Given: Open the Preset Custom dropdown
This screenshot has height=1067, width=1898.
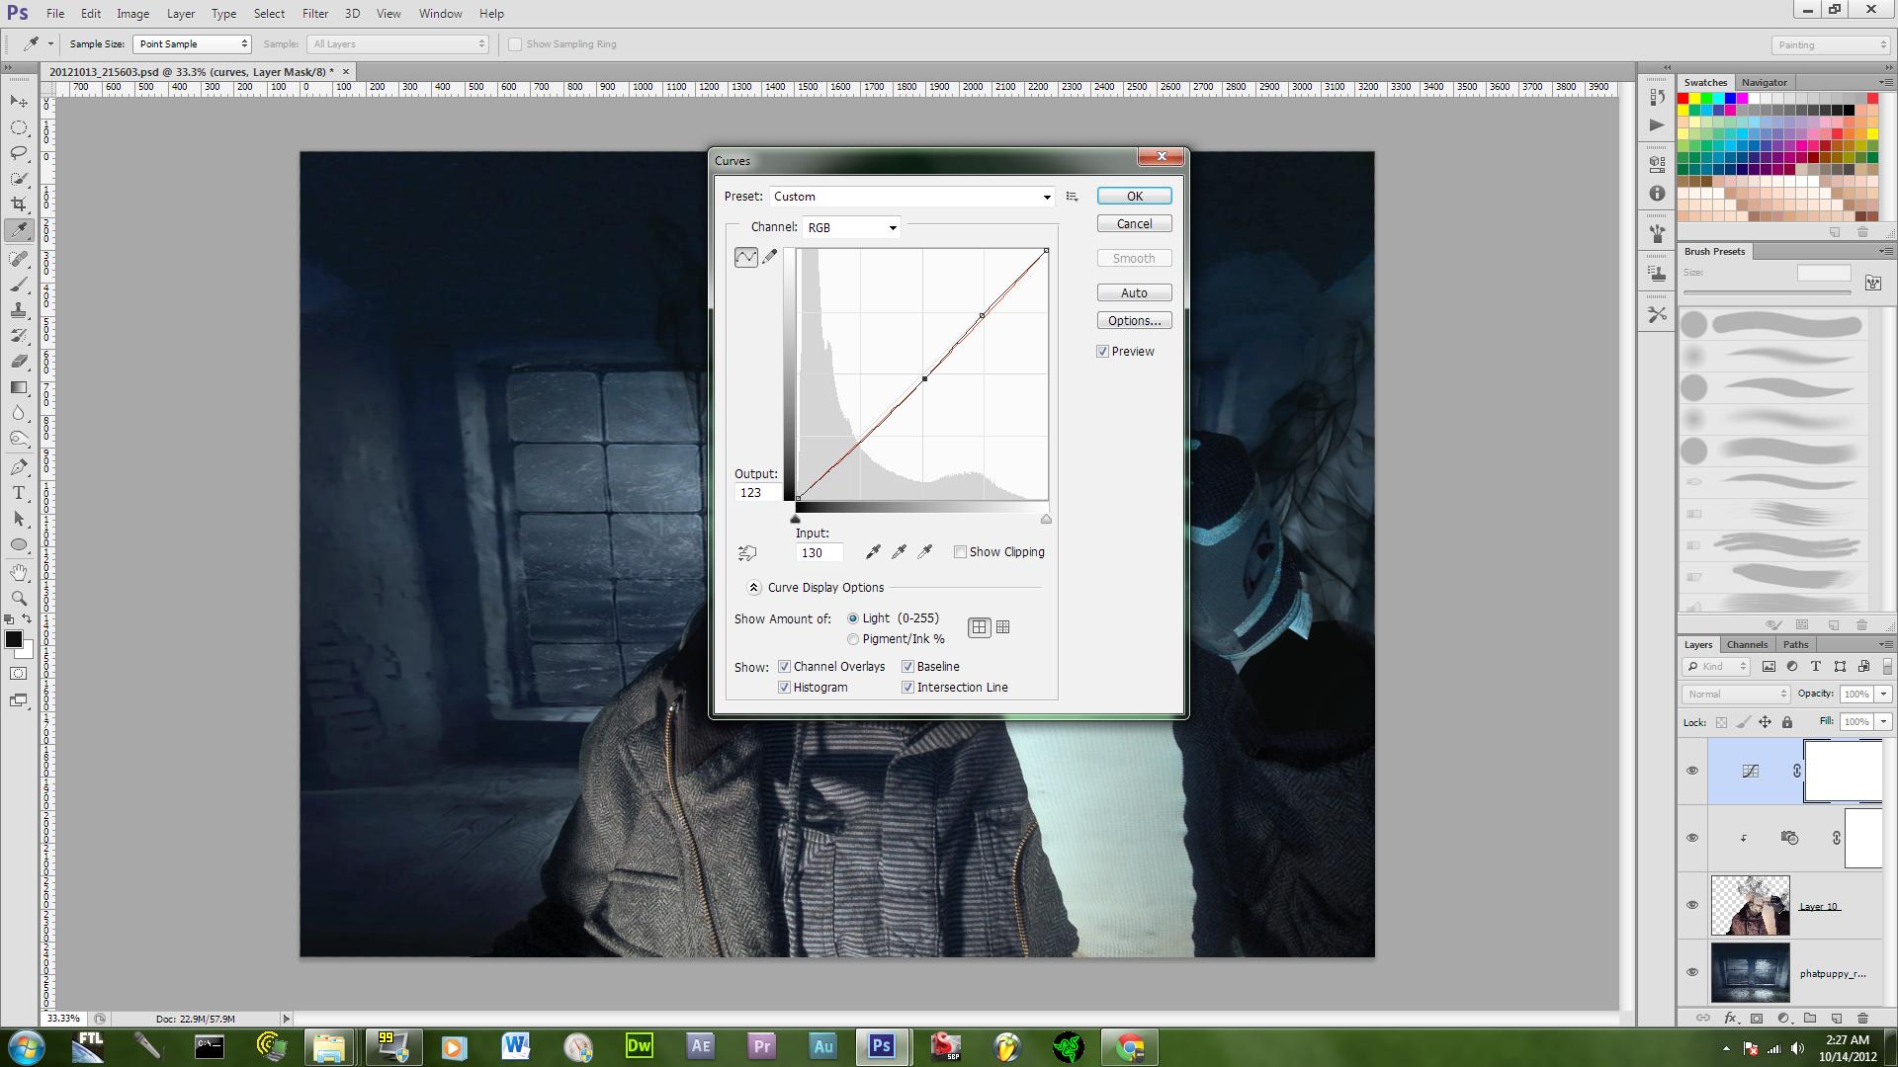Looking at the screenshot, I should click(910, 197).
